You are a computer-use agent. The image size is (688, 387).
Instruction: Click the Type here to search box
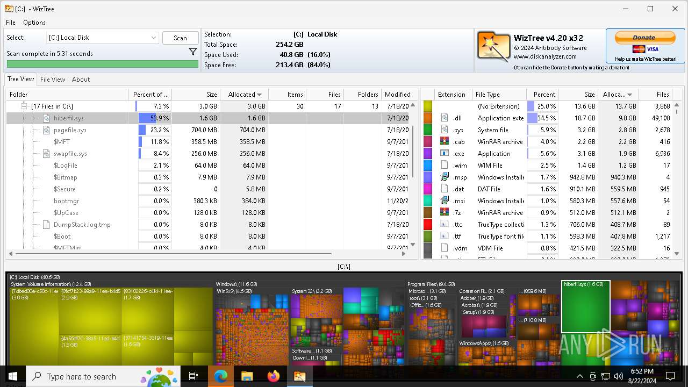(103, 376)
